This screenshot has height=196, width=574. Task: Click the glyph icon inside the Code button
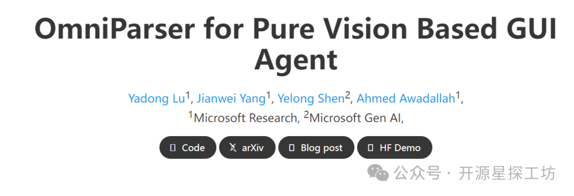tap(173, 148)
